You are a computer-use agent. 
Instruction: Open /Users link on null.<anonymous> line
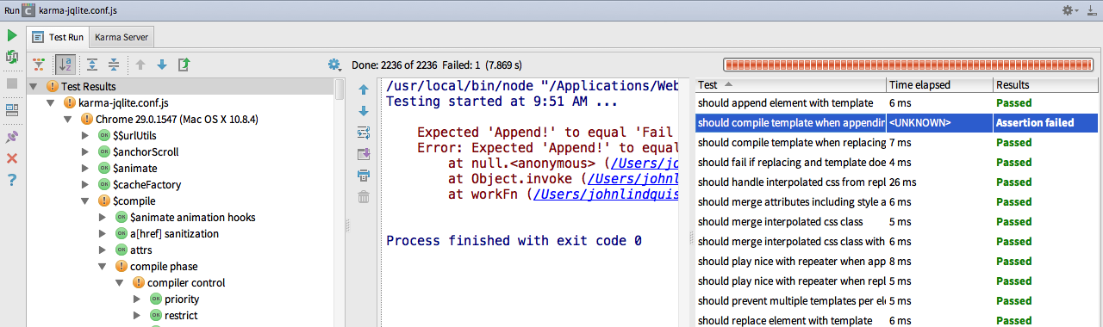[x=643, y=163]
